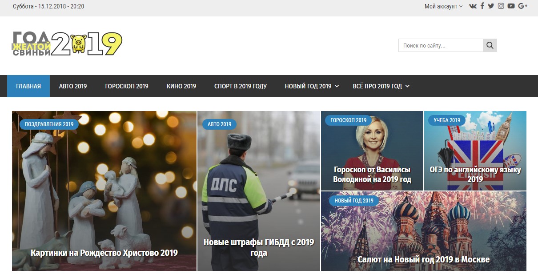Image resolution: width=538 pixels, height=274 pixels.
Task: Click the Учеба 2019 category badge
Action: click(447, 120)
